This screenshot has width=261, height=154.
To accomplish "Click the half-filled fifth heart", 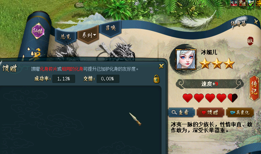I will pyautogui.click(x=233, y=98).
